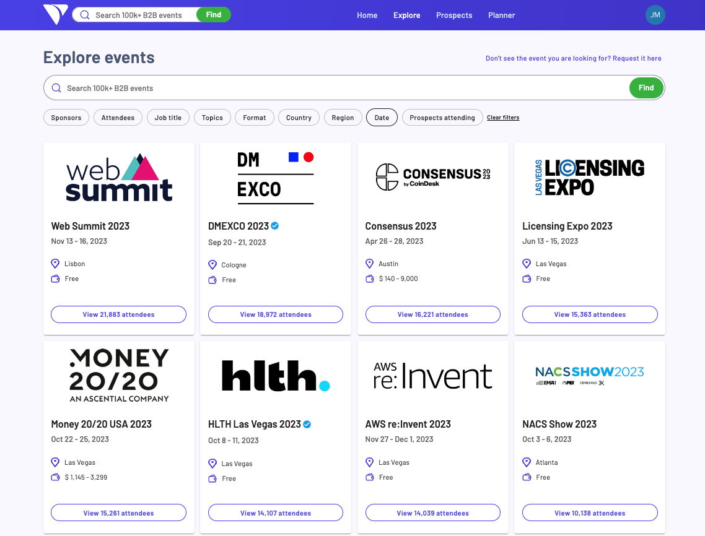Toggle the Prospects attending filter

442,117
